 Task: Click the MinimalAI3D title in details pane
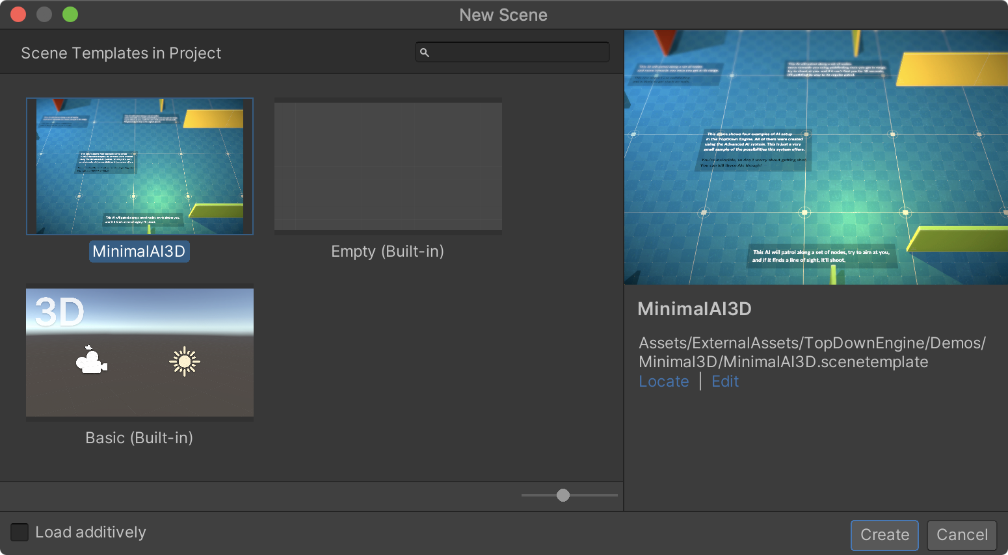[x=695, y=309]
